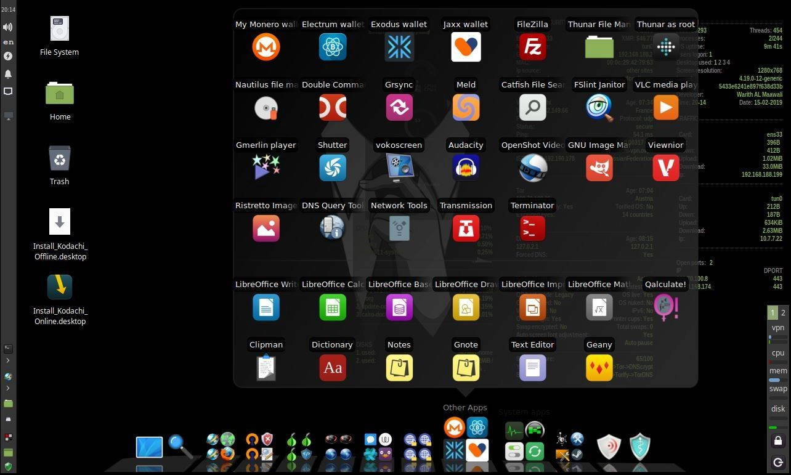The width and height of the screenshot is (791, 475).
Task: Launch Double Commander
Action: pos(333,107)
